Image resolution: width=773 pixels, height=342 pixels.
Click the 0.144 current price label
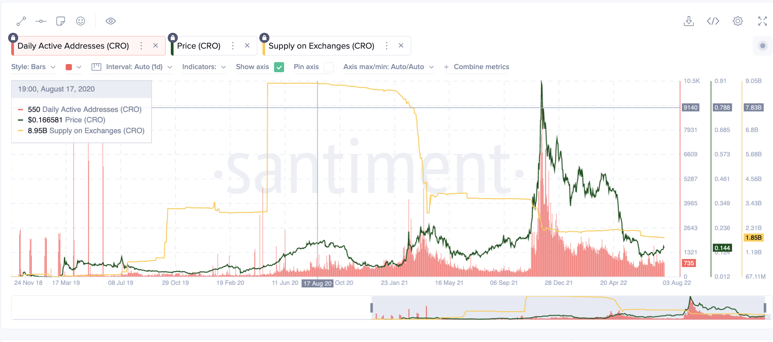[x=722, y=248]
